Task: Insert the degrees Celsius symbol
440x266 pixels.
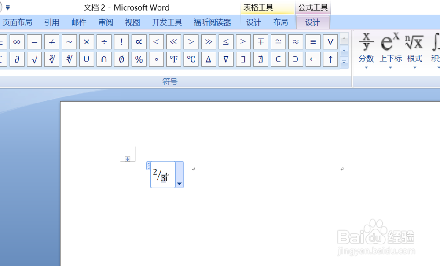Action: click(x=191, y=59)
